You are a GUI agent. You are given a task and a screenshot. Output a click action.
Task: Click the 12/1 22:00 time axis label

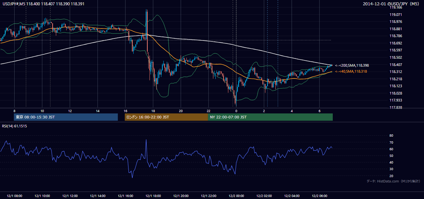(x=209, y=196)
